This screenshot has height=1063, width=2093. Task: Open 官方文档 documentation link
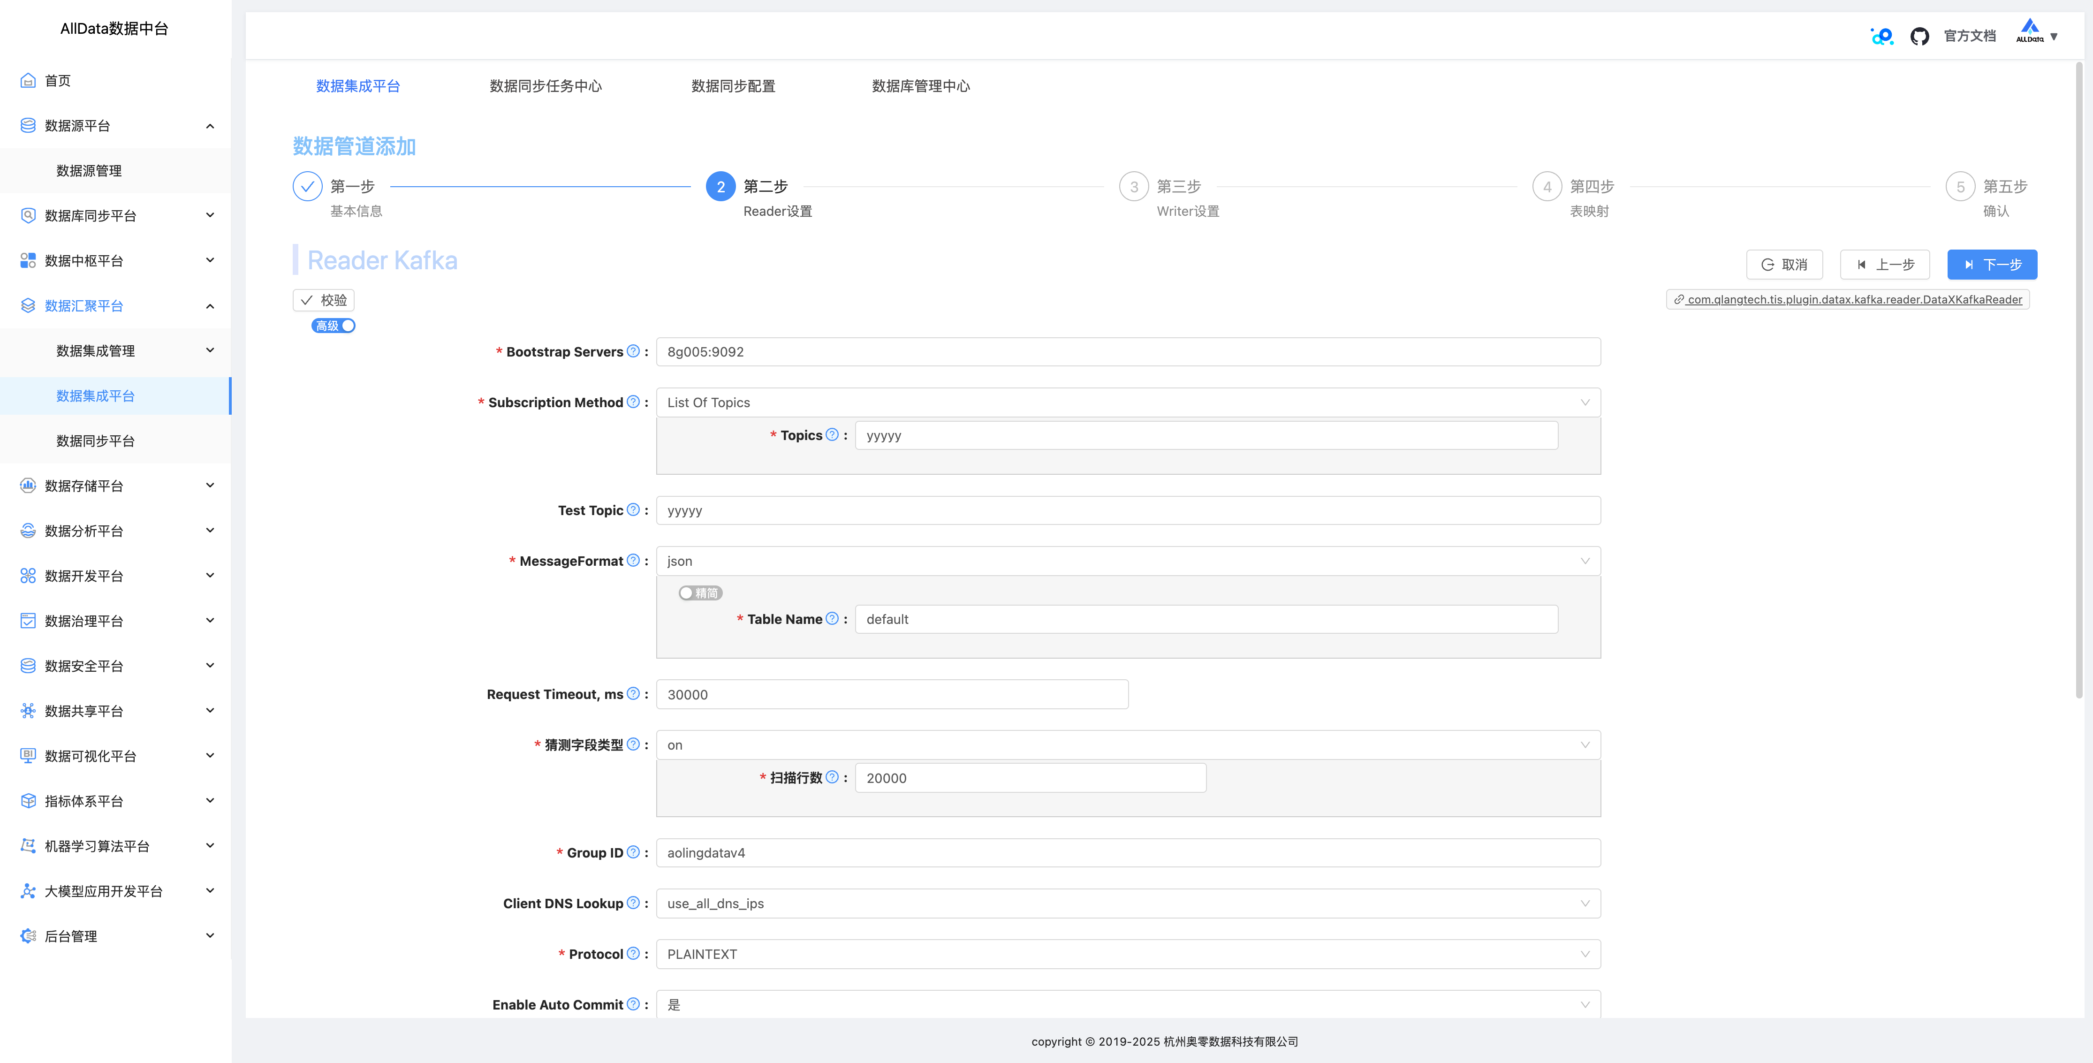(x=1970, y=37)
